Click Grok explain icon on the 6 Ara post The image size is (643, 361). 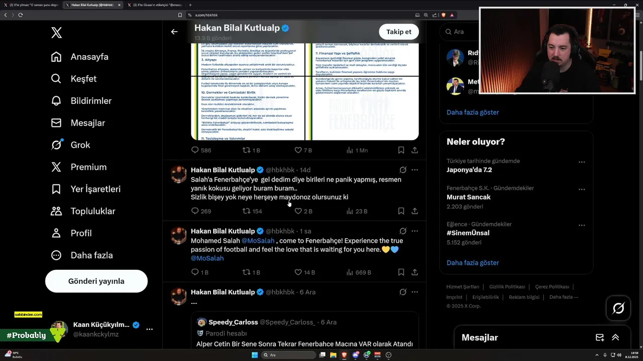[x=403, y=292]
